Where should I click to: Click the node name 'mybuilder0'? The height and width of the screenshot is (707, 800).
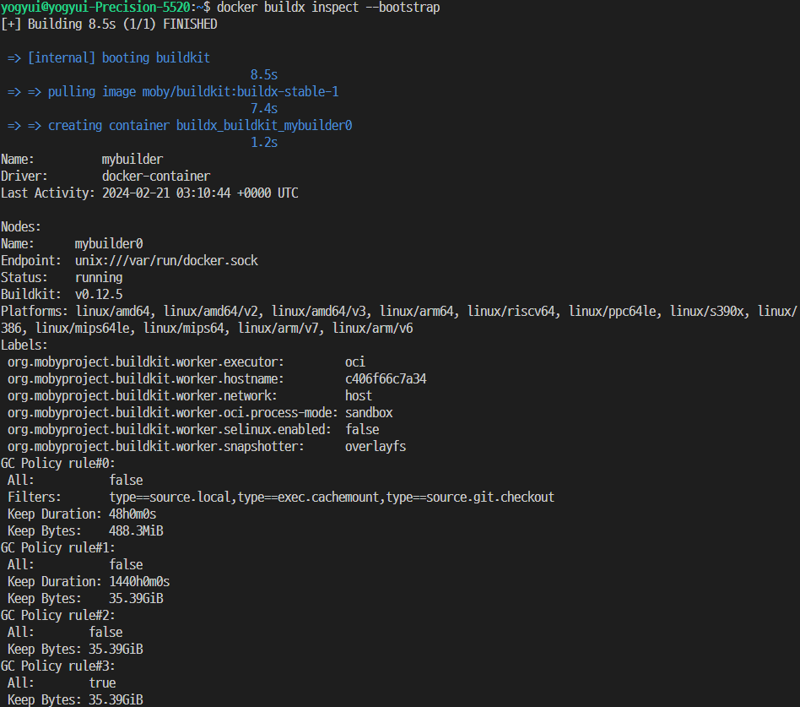pos(109,243)
